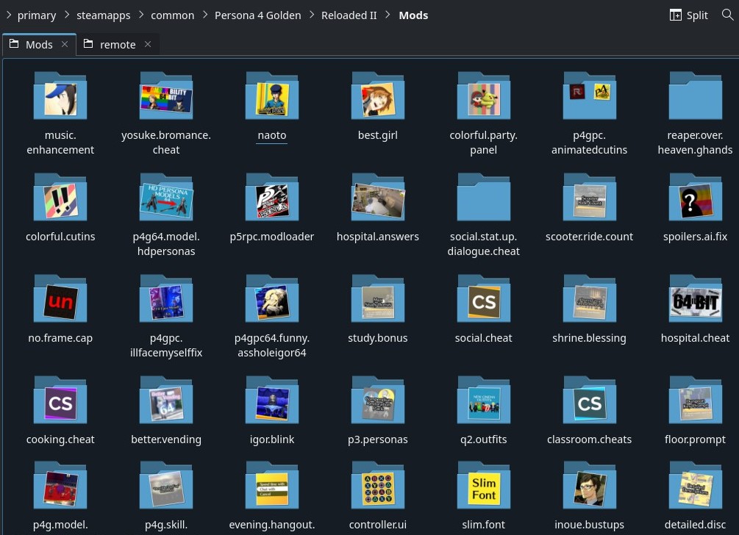739x535 pixels.
Task: Go to primary in breadcrumb
Action: coord(37,15)
